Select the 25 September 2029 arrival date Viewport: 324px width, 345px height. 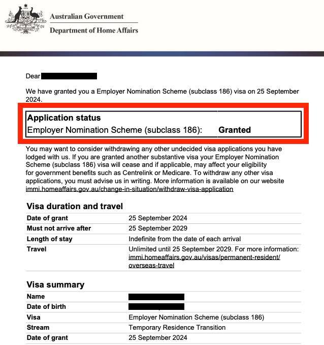pyautogui.click(x=158, y=228)
